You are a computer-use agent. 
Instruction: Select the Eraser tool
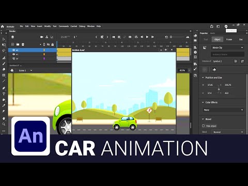click(4, 69)
